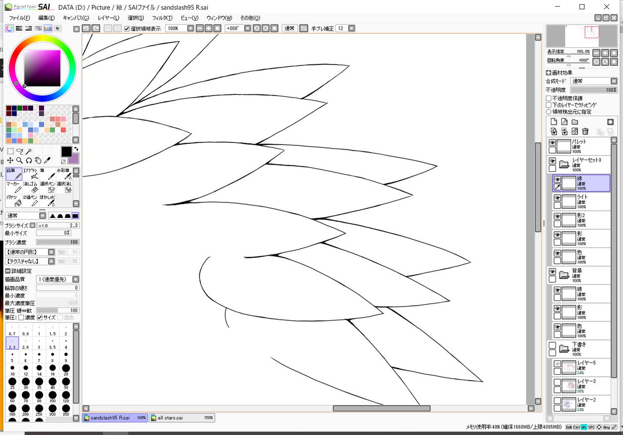This screenshot has height=435, width=623.
Task: Click navigator zoom-out minus button
Action: [x=597, y=53]
